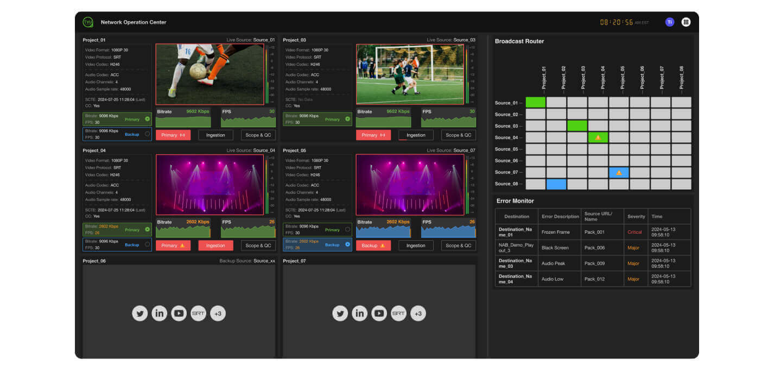Open the Error Monitor panel header
Viewport: 774px width, 370px height.
click(516, 201)
